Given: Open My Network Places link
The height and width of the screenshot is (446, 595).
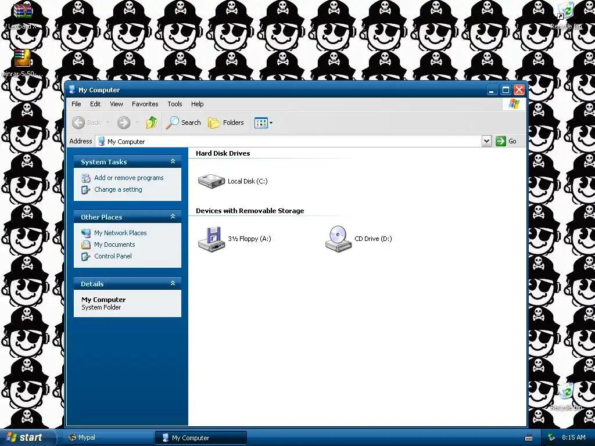Looking at the screenshot, I should [x=120, y=233].
